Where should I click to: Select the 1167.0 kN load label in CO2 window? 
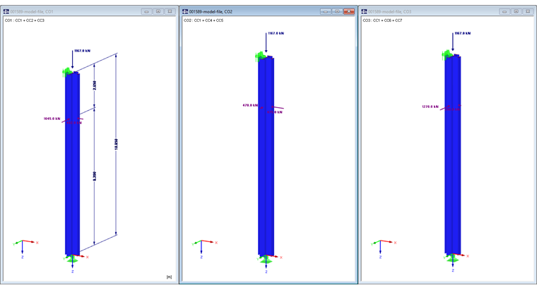(x=276, y=33)
